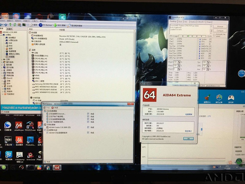Open the PES2015.exe desktop shortcut
The image size is (245, 184).
tap(30, 126)
